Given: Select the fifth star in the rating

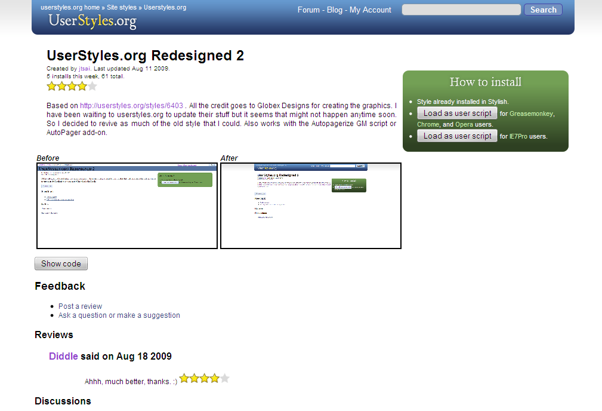Looking at the screenshot, I should [x=92, y=86].
